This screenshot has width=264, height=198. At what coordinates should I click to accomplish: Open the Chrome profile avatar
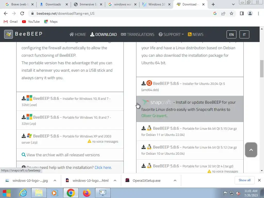(x=250, y=13)
